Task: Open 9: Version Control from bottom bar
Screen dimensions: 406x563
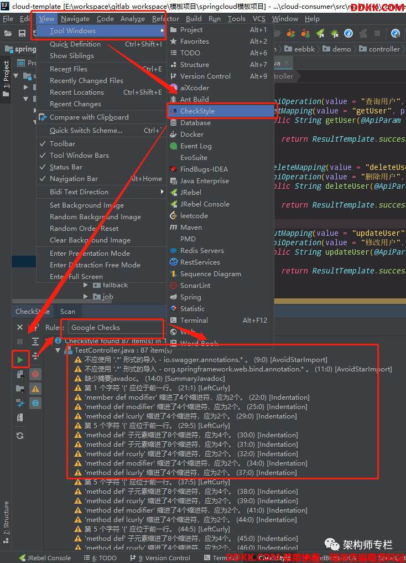Action: click(x=160, y=558)
